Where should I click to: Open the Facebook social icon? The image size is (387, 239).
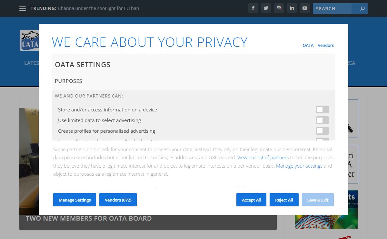253,8
